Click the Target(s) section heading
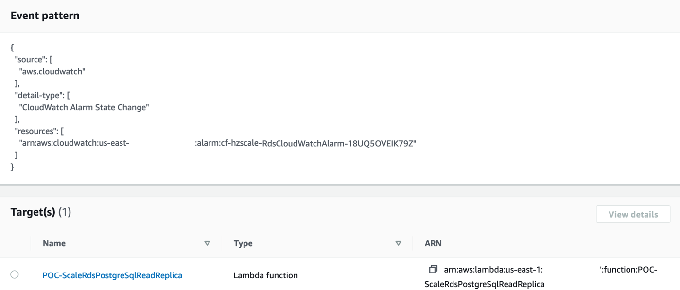 [33, 212]
